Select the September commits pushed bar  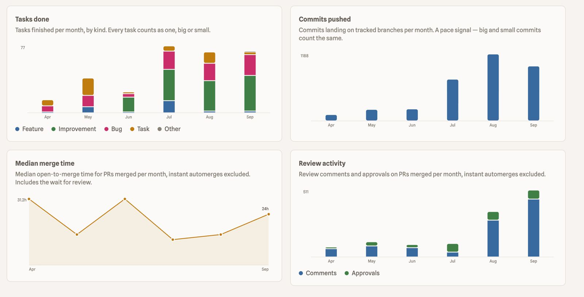(534, 93)
